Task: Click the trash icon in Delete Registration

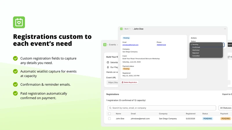Action: pos(122,82)
